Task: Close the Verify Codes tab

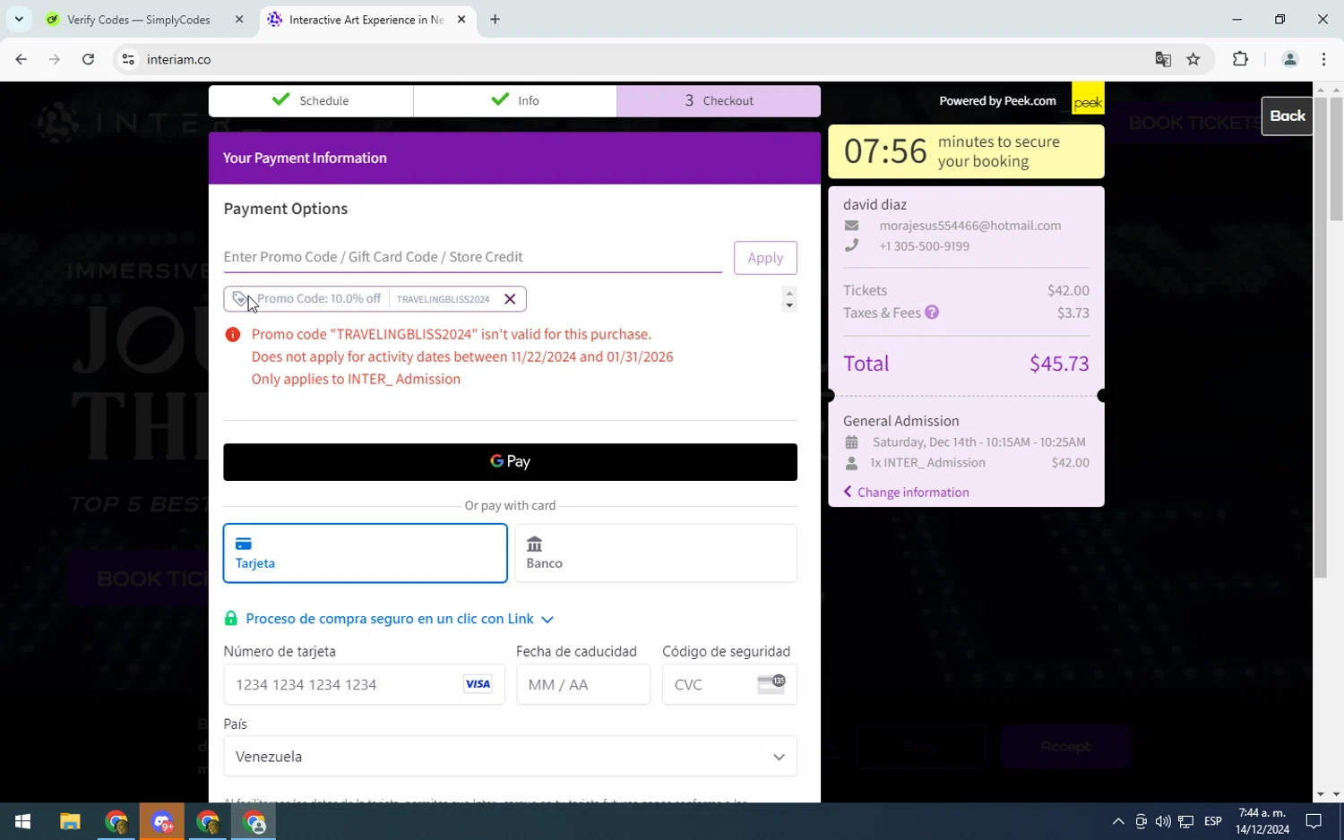Action: [x=239, y=20]
